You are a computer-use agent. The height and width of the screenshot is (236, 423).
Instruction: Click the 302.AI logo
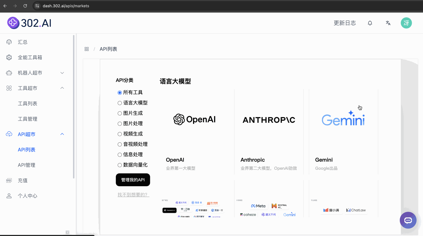click(x=29, y=23)
